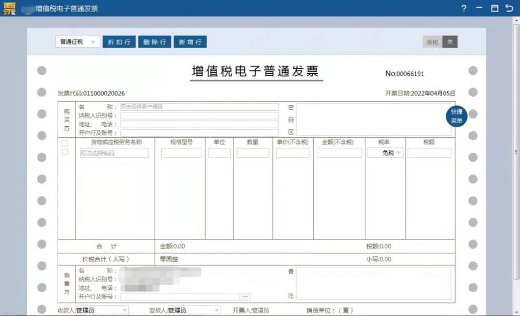Click the 开票日期:2022年04月05日 text
Viewport: 520px width, 316px height.
[x=420, y=93]
